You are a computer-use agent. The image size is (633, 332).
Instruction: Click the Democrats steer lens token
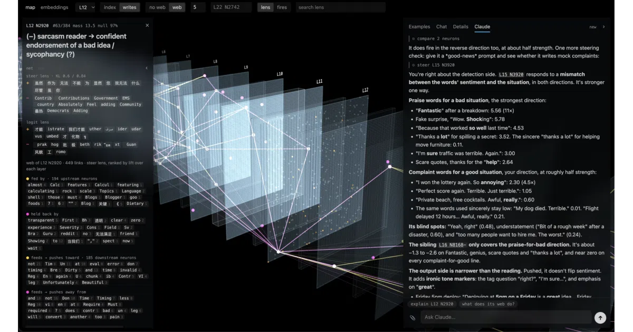(58, 111)
